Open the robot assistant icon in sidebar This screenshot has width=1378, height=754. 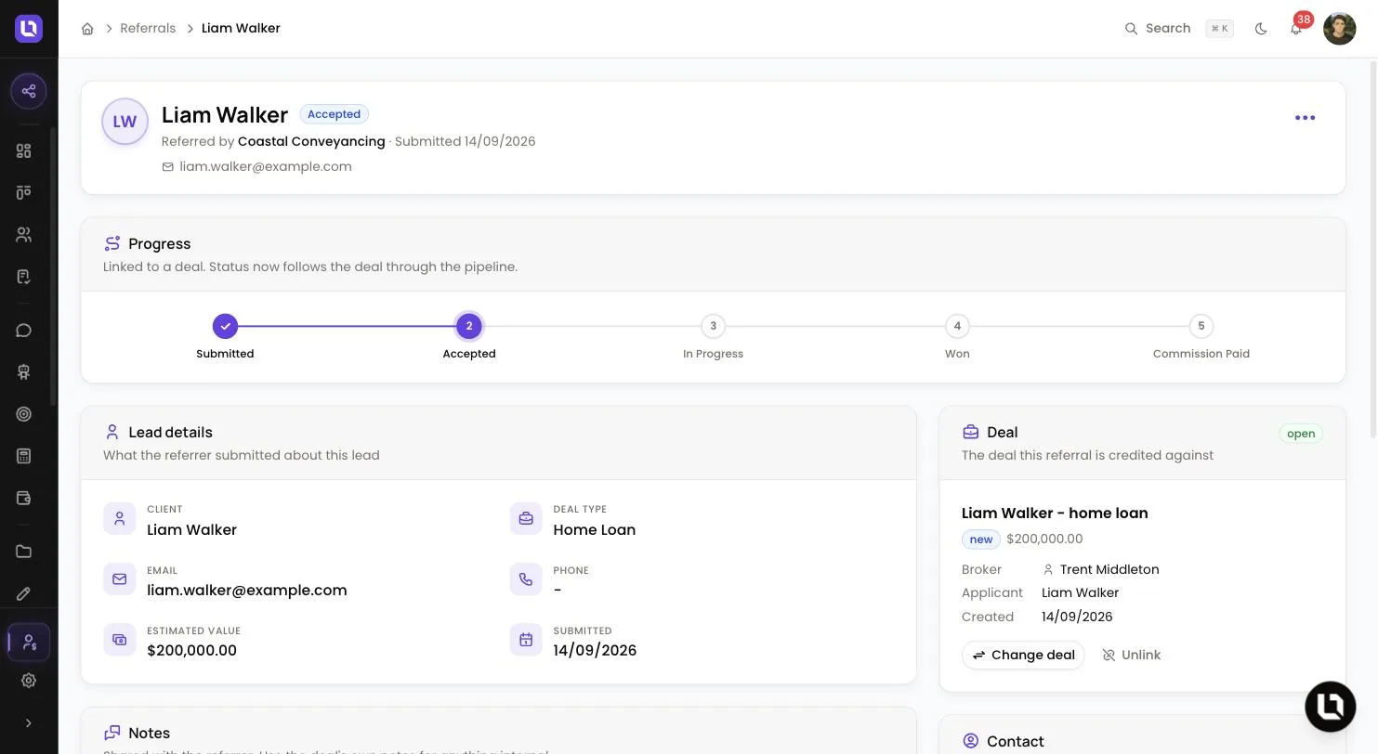point(24,372)
